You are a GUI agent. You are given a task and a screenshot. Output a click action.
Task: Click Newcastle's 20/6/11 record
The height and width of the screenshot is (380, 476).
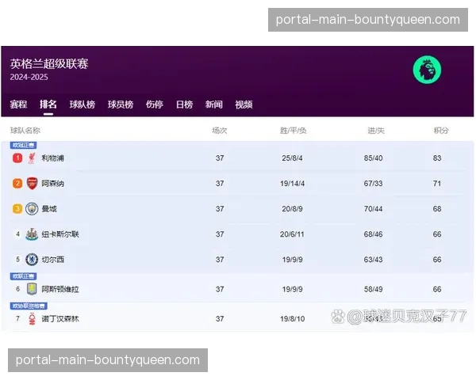point(292,234)
